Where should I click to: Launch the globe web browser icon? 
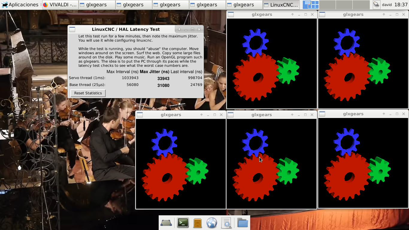212,223
